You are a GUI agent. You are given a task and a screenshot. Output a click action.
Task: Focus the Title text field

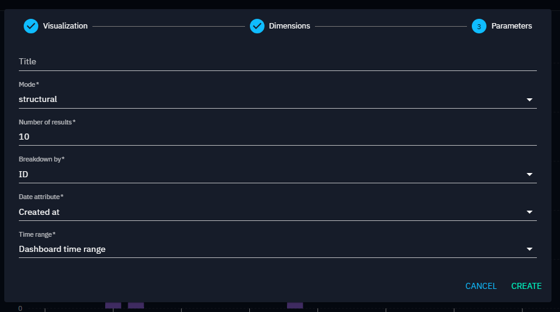point(277,62)
